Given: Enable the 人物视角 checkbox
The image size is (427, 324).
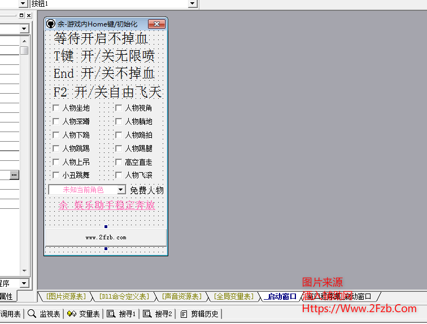Looking at the screenshot, I should pos(119,108).
